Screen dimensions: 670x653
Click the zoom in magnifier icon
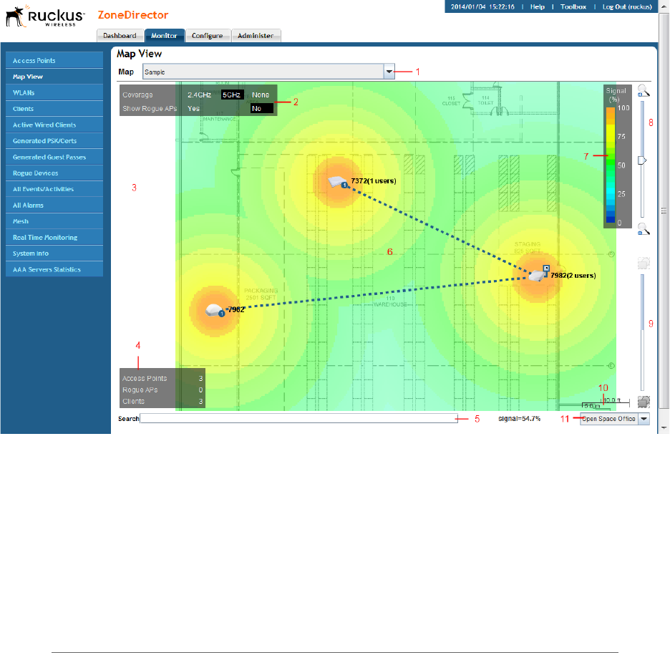(644, 91)
